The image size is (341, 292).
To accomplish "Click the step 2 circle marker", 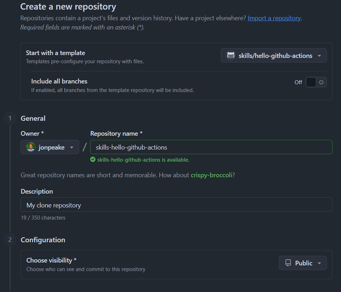I will pos(10,240).
